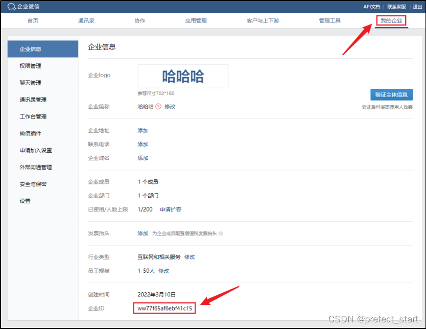The width and height of the screenshot is (426, 329).
Task: Open the 客户与上下游 tab
Action: [x=263, y=20]
